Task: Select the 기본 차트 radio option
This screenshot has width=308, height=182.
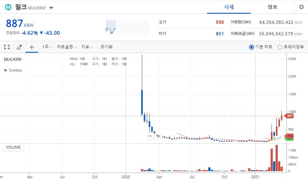Action: point(252,47)
